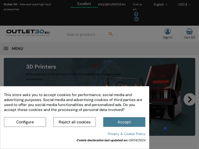
Task: Advance slider with next arrow
Action: click(189, 99)
